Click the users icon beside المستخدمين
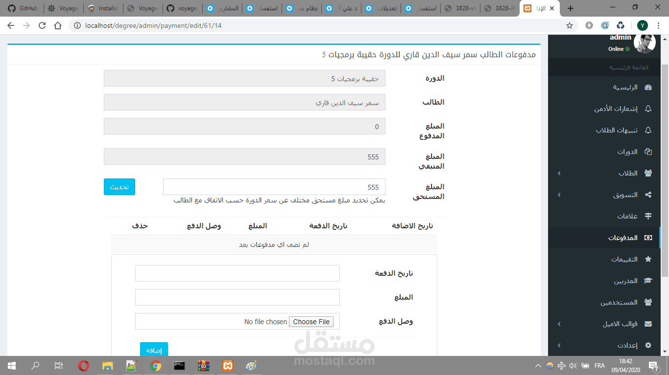This screenshot has width=669, height=375. (648, 303)
